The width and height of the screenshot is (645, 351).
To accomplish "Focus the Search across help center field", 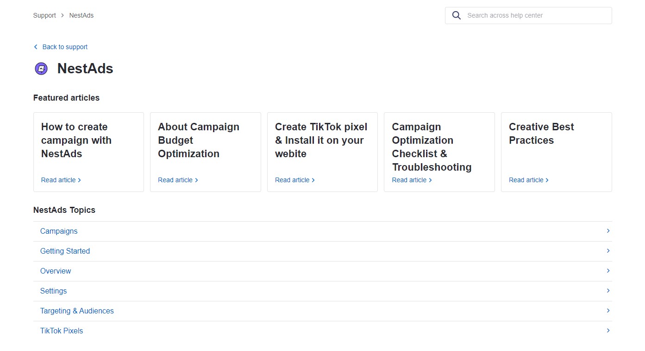I will tap(528, 15).
